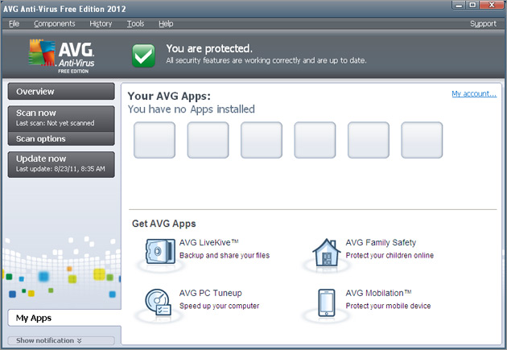
Task: Open the My account link
Action: pos(474,93)
